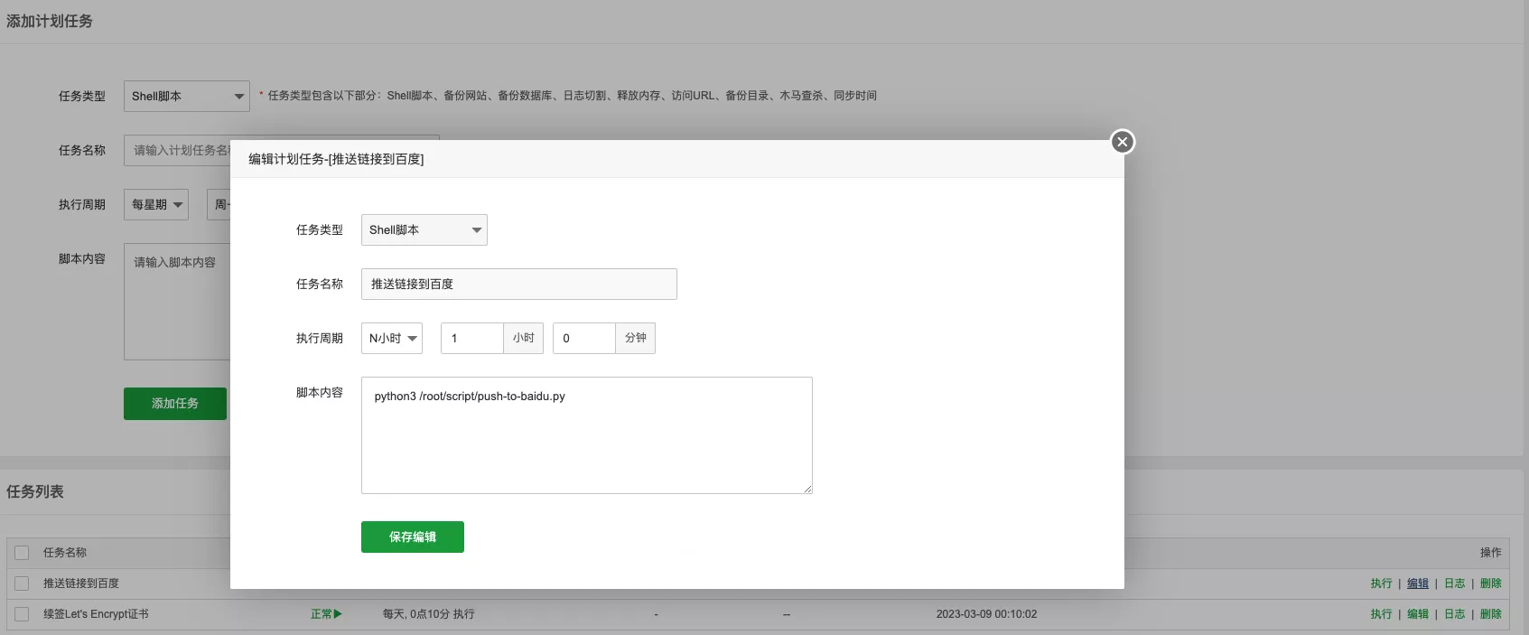The image size is (1529, 635).
Task: Focus the dialog 任务名称 field with 推送链接到百度
Action: point(518,285)
